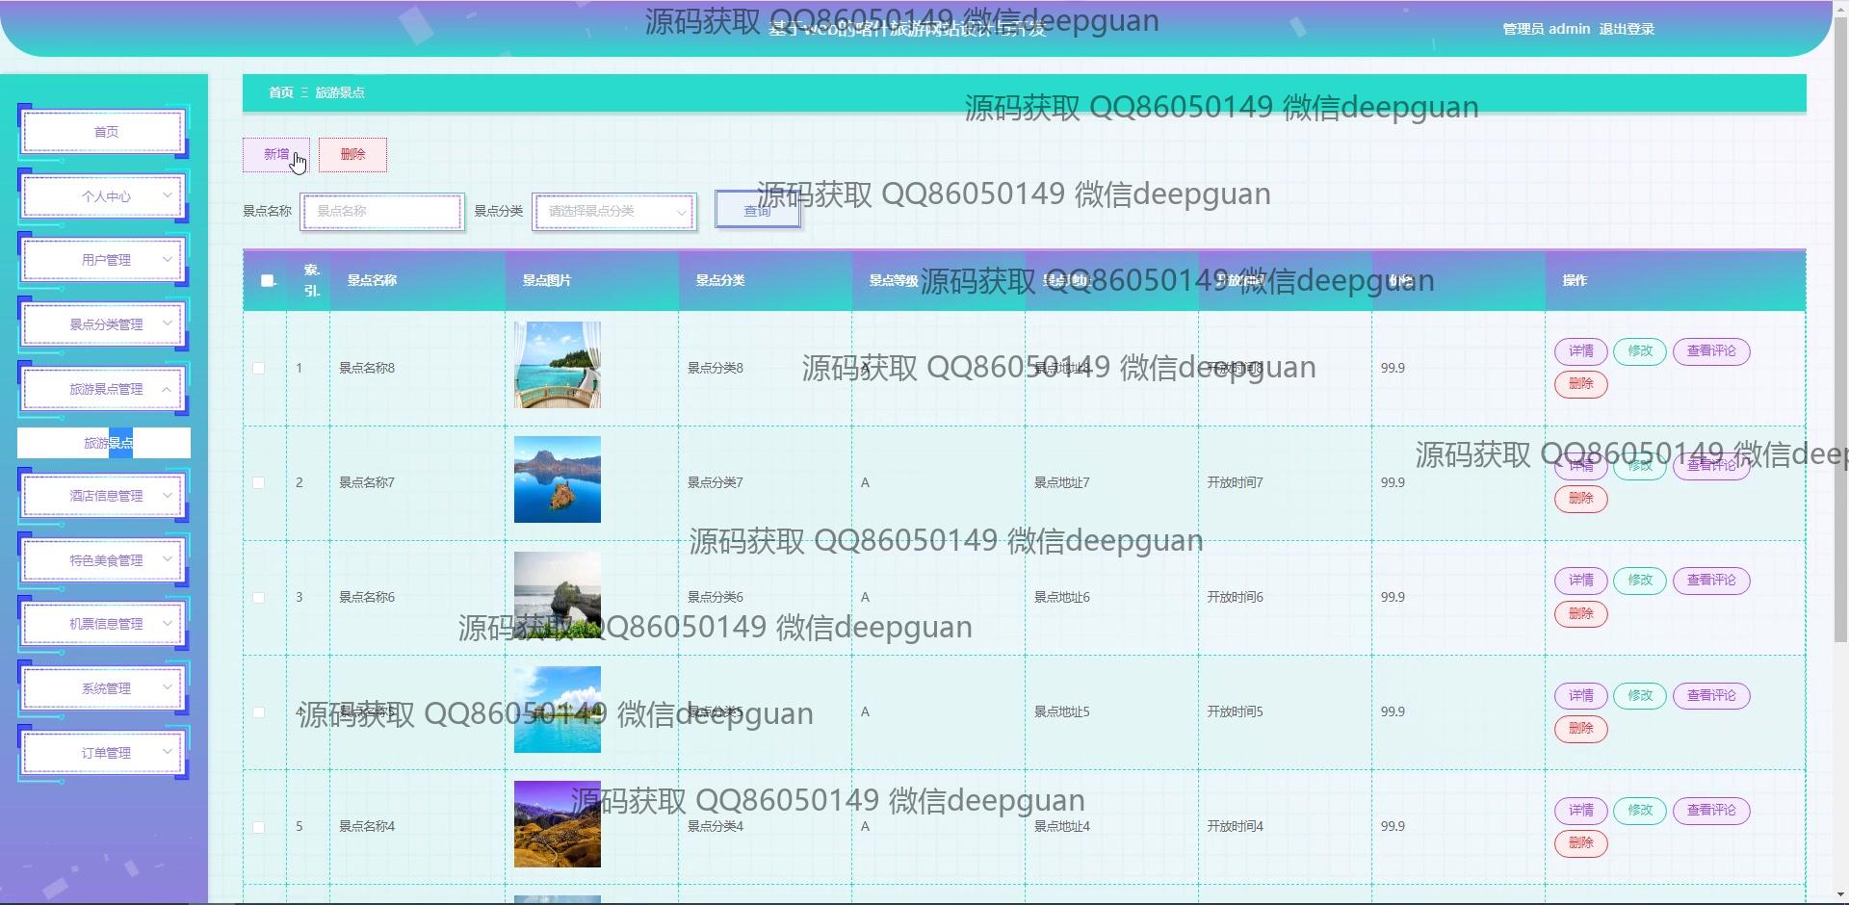Open the purple mountain thumbnail of 景点名称4

[558, 824]
